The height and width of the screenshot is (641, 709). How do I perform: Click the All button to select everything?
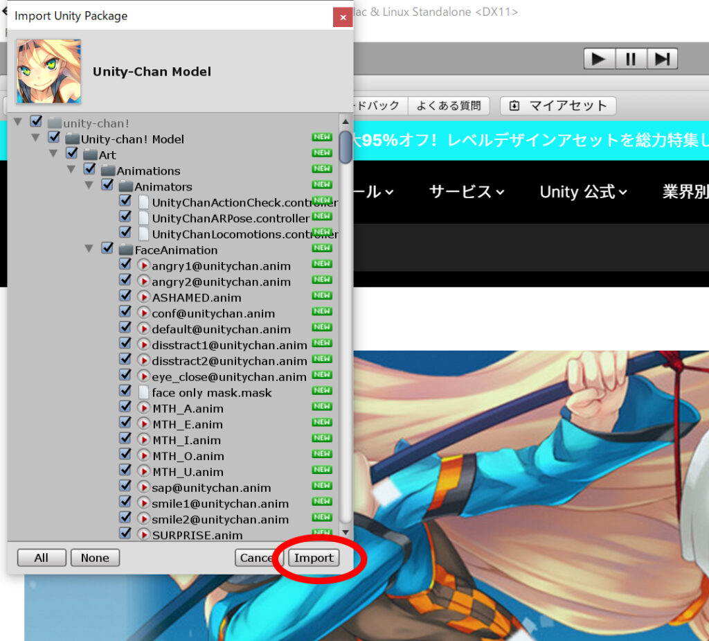[x=42, y=558]
